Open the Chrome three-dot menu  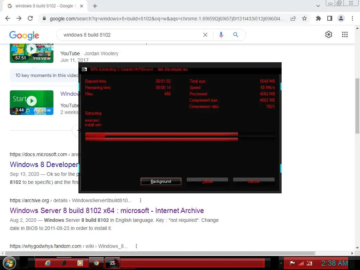click(x=352, y=18)
